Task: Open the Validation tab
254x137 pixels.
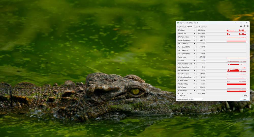Action: (204, 27)
